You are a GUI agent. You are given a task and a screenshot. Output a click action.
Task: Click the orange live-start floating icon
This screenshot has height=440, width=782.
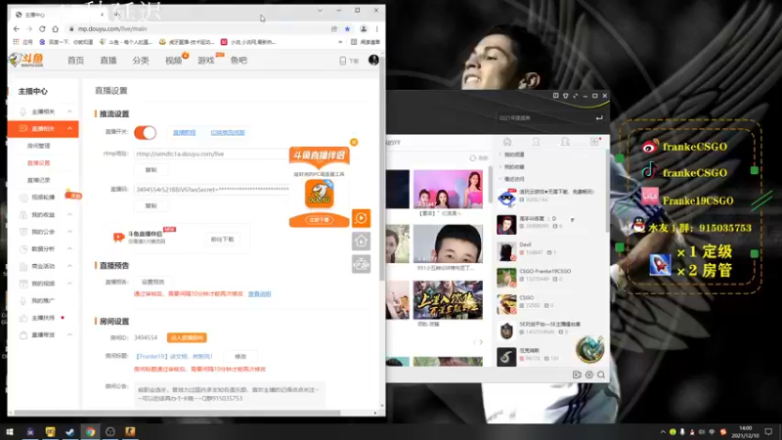361,218
